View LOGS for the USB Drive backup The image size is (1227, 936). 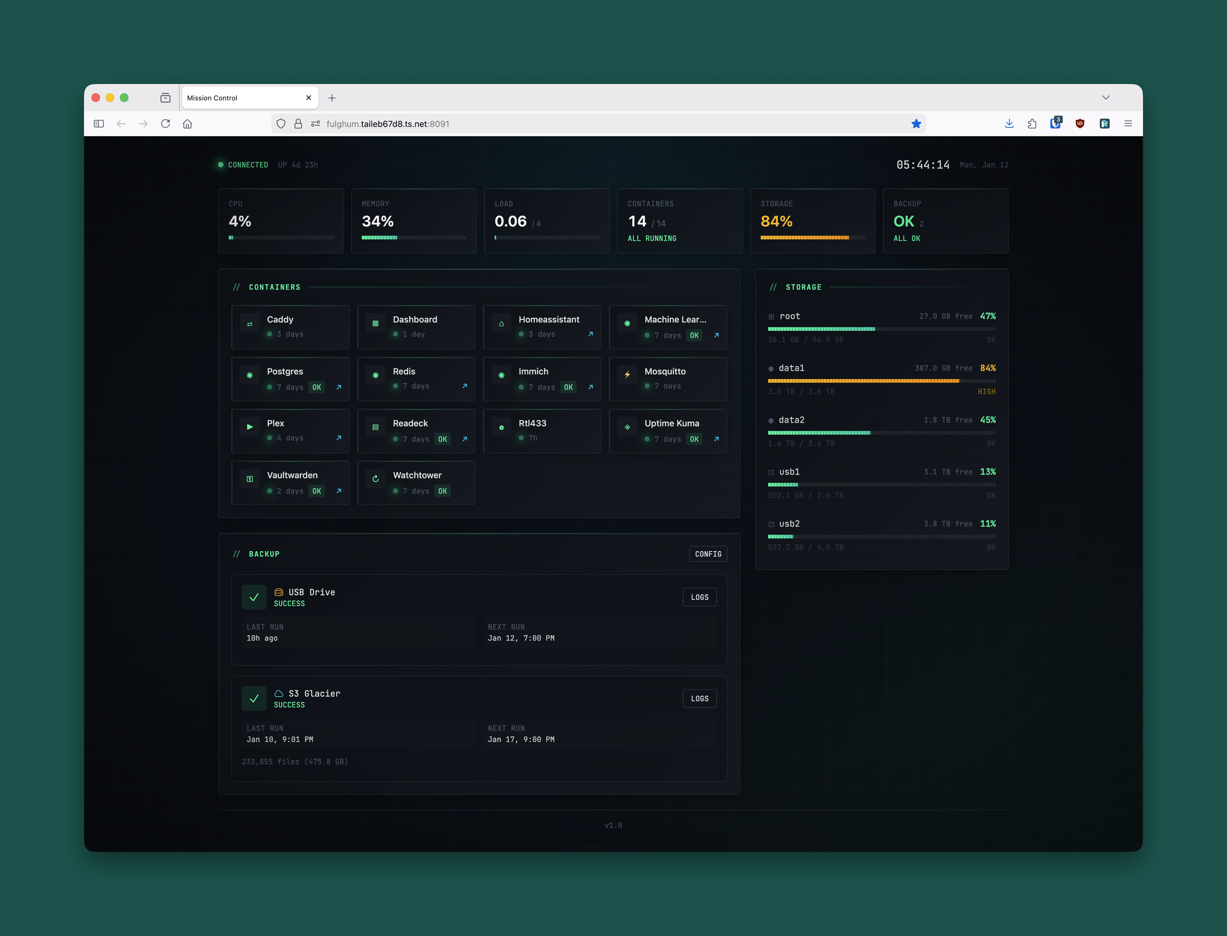700,597
